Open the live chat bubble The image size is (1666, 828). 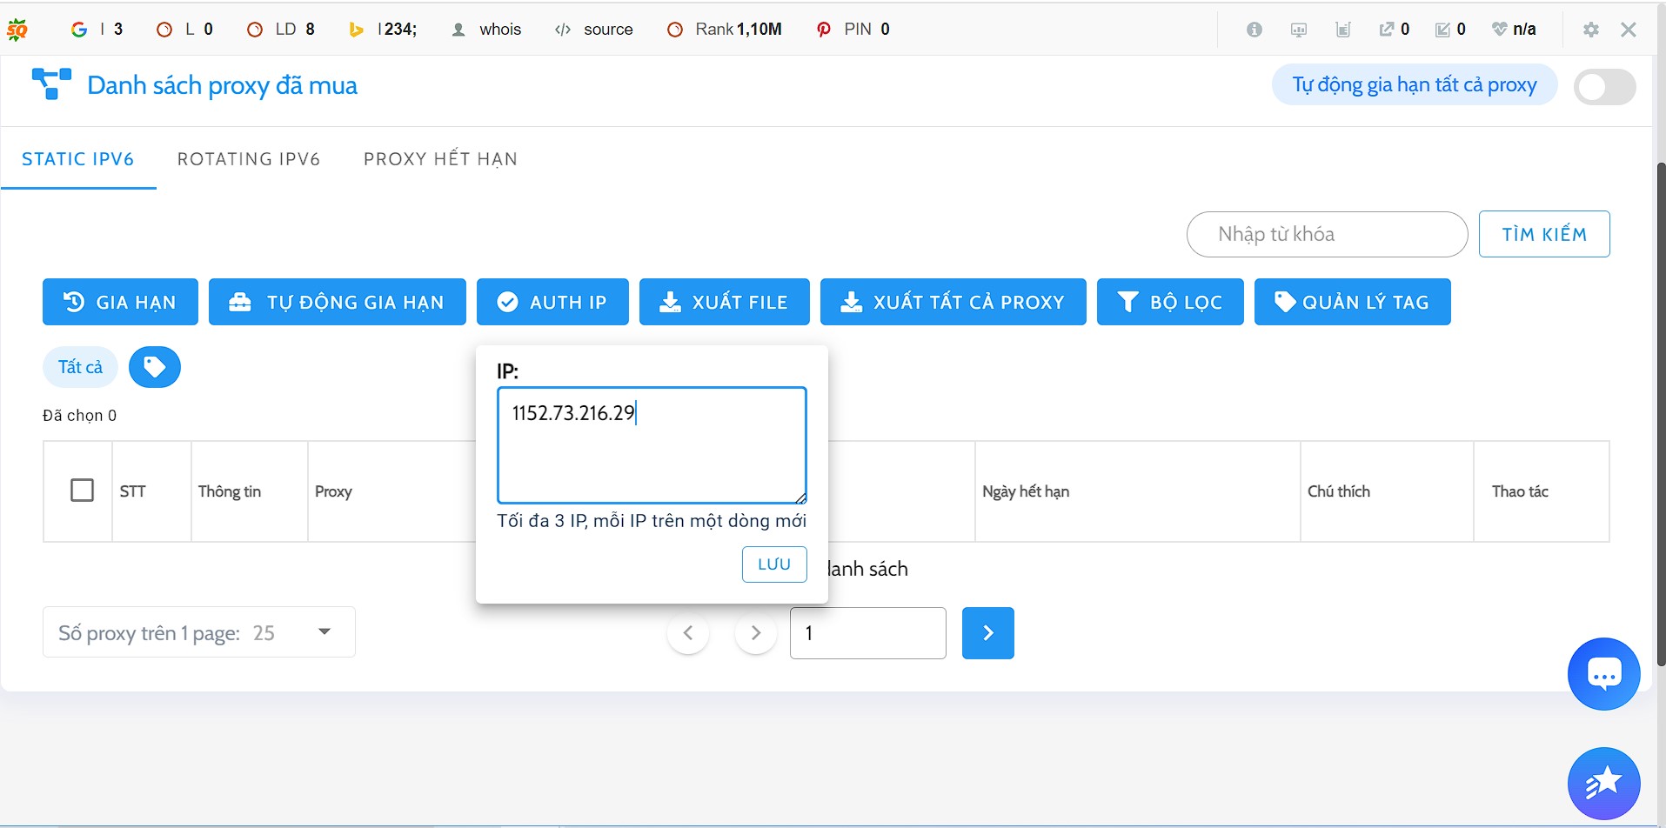click(x=1604, y=674)
